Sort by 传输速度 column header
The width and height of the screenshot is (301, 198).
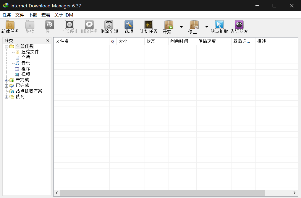[214, 41]
